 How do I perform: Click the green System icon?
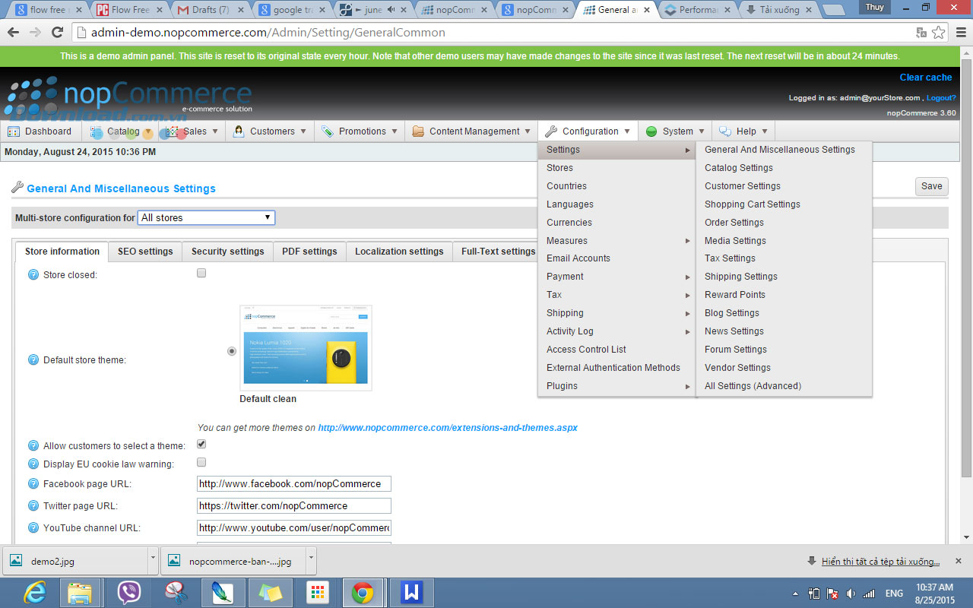click(651, 131)
